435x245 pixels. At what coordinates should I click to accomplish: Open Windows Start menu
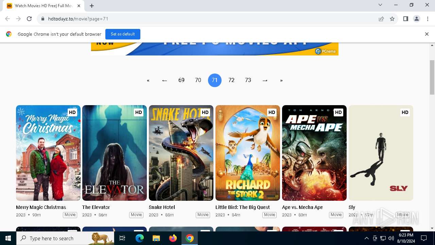[8, 238]
